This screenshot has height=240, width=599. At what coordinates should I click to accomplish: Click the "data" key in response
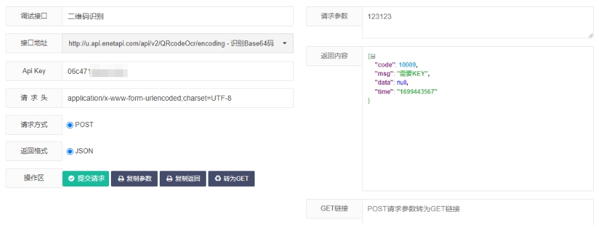point(384,83)
